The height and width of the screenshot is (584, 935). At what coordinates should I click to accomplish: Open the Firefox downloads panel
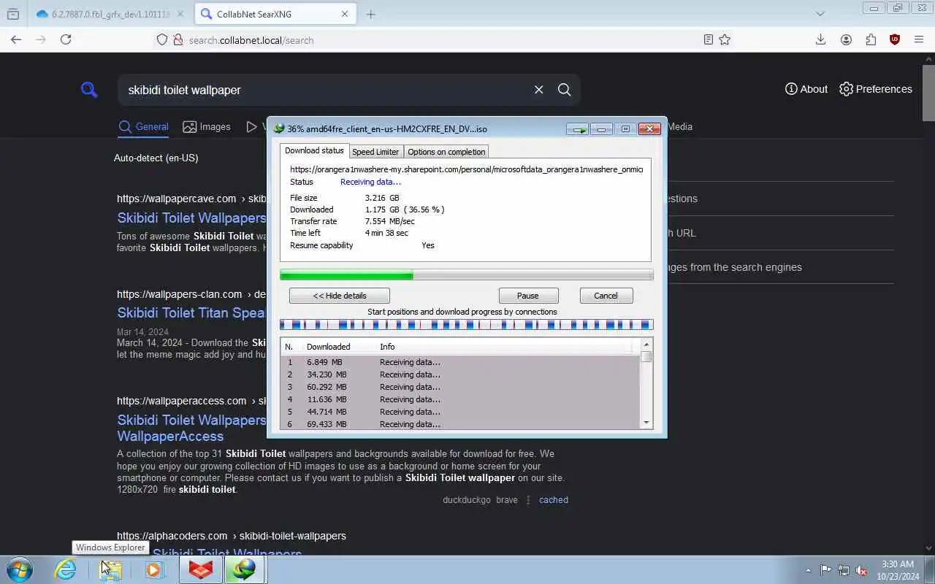[x=821, y=39]
